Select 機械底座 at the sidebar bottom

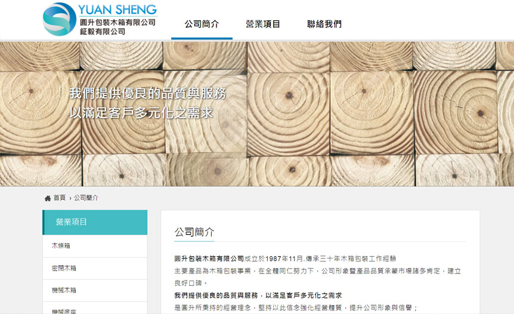(x=95, y=309)
